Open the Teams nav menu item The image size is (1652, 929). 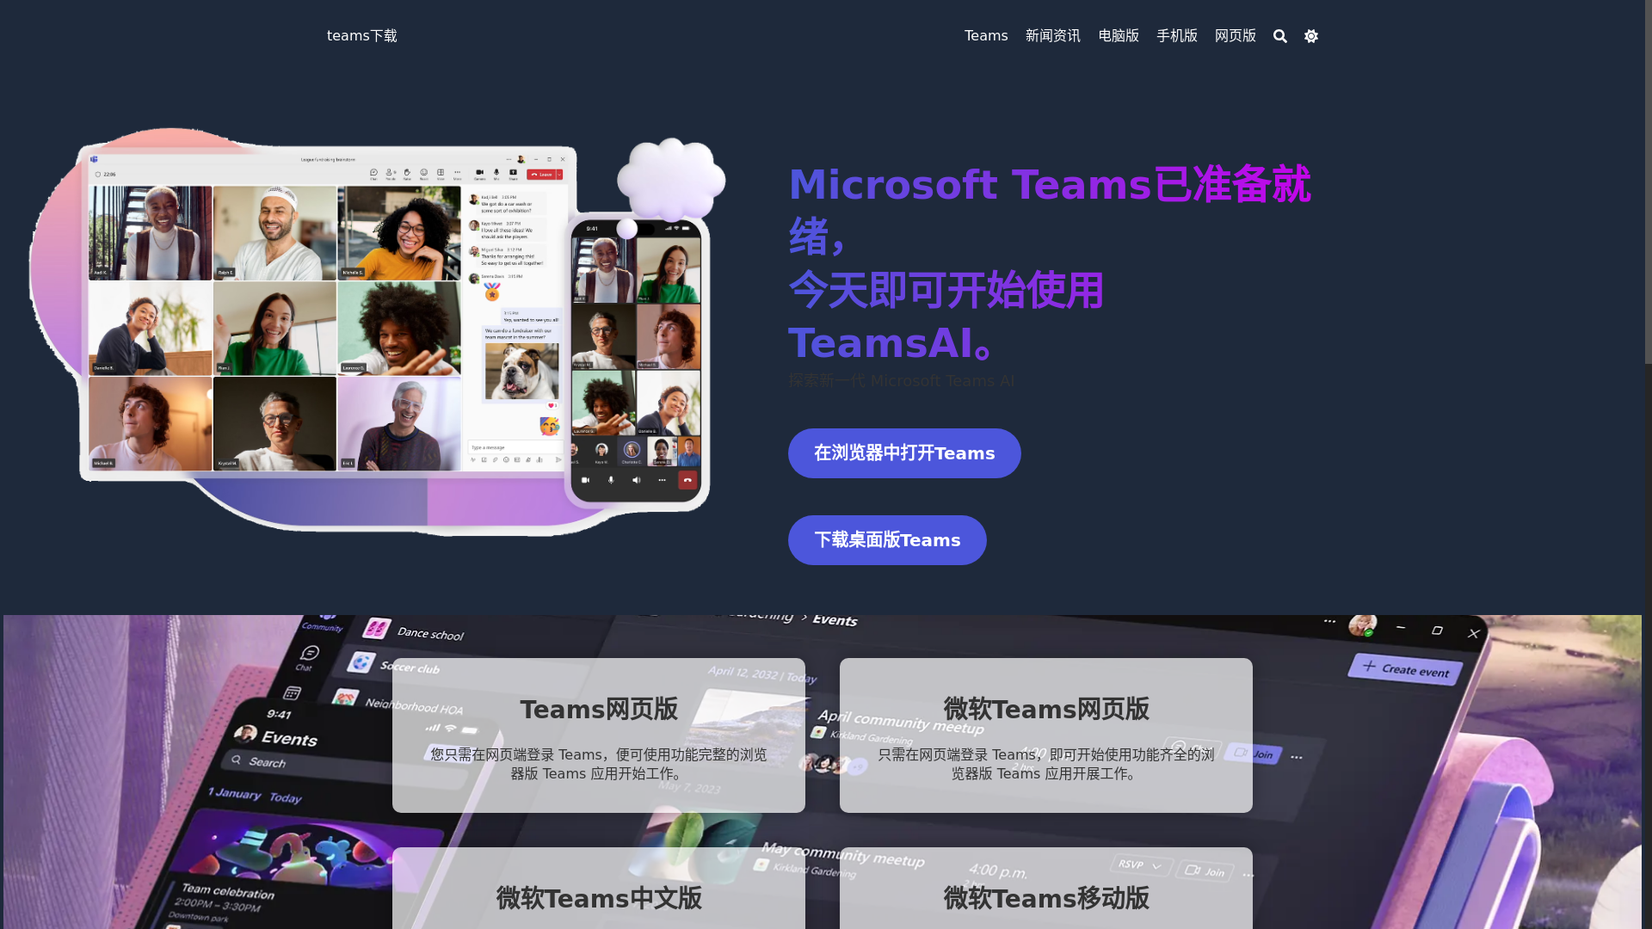pos(986,36)
